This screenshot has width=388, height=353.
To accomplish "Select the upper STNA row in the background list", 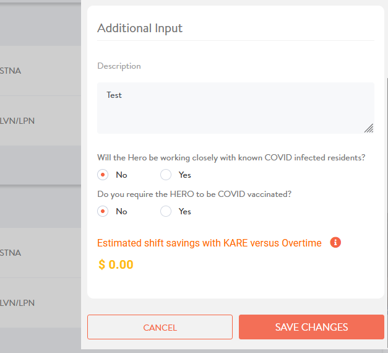I will click(40, 71).
